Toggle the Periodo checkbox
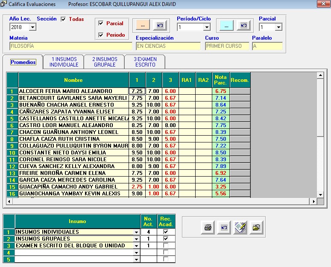This screenshot has width=331, height=267. coord(101,35)
